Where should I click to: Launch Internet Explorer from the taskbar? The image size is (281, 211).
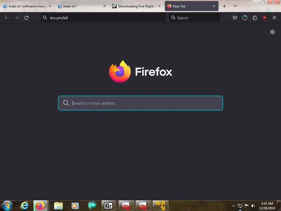point(24,206)
